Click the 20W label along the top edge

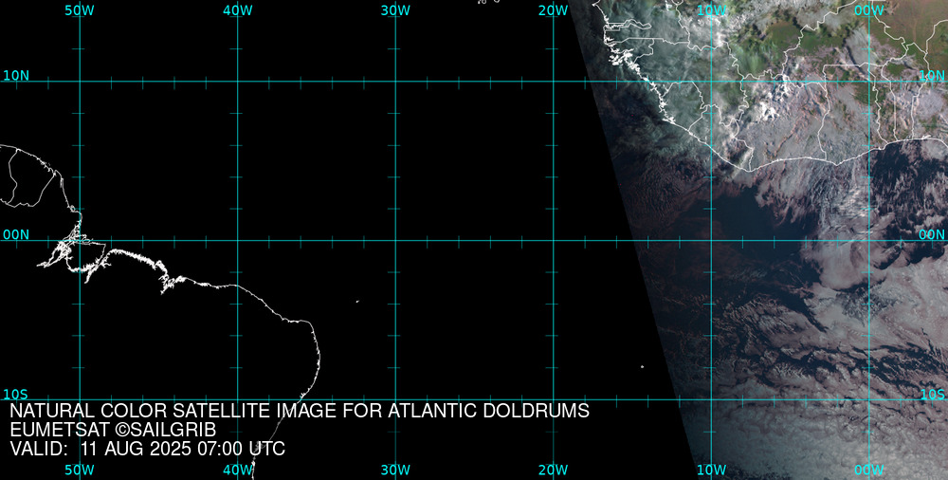click(x=554, y=10)
